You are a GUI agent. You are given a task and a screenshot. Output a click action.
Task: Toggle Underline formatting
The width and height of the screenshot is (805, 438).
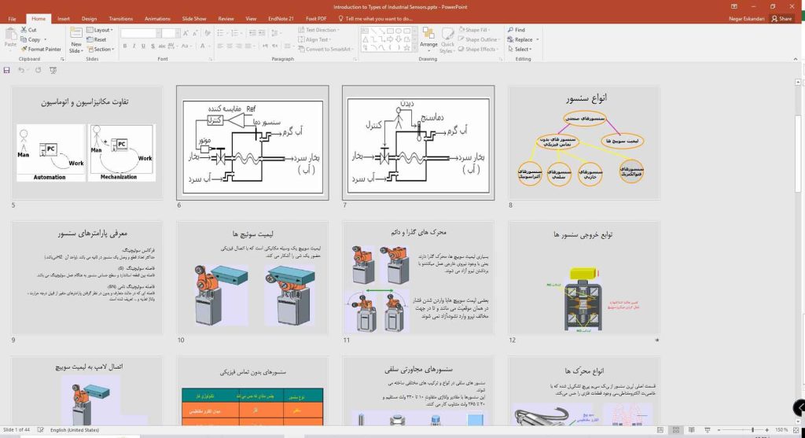click(143, 46)
